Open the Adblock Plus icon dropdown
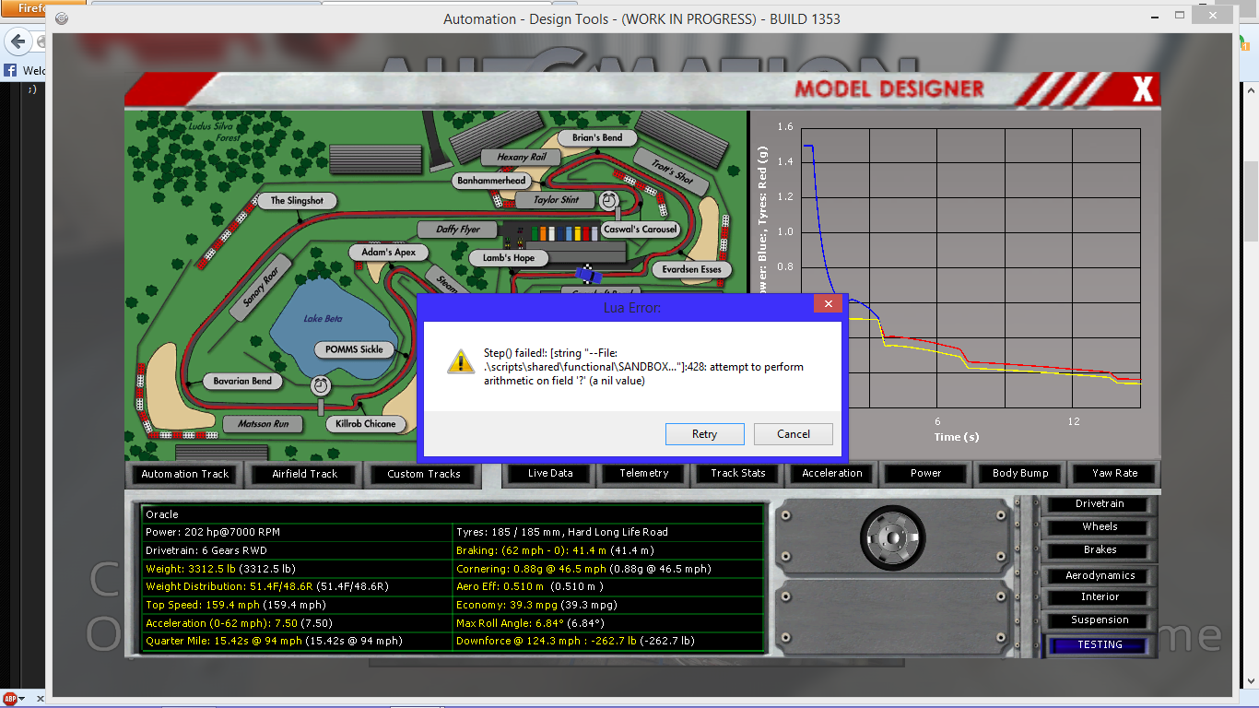Viewport: 1259px width, 708px height. point(22,700)
